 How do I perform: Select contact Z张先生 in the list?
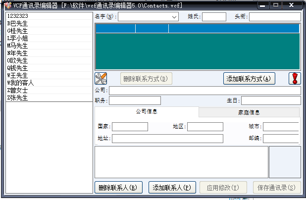pos(49,98)
